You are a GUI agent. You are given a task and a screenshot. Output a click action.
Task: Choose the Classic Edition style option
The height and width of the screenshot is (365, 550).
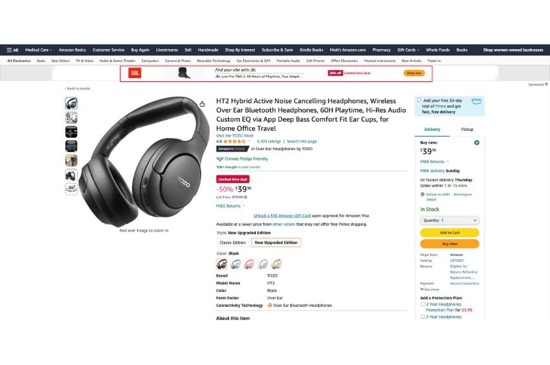[233, 242]
